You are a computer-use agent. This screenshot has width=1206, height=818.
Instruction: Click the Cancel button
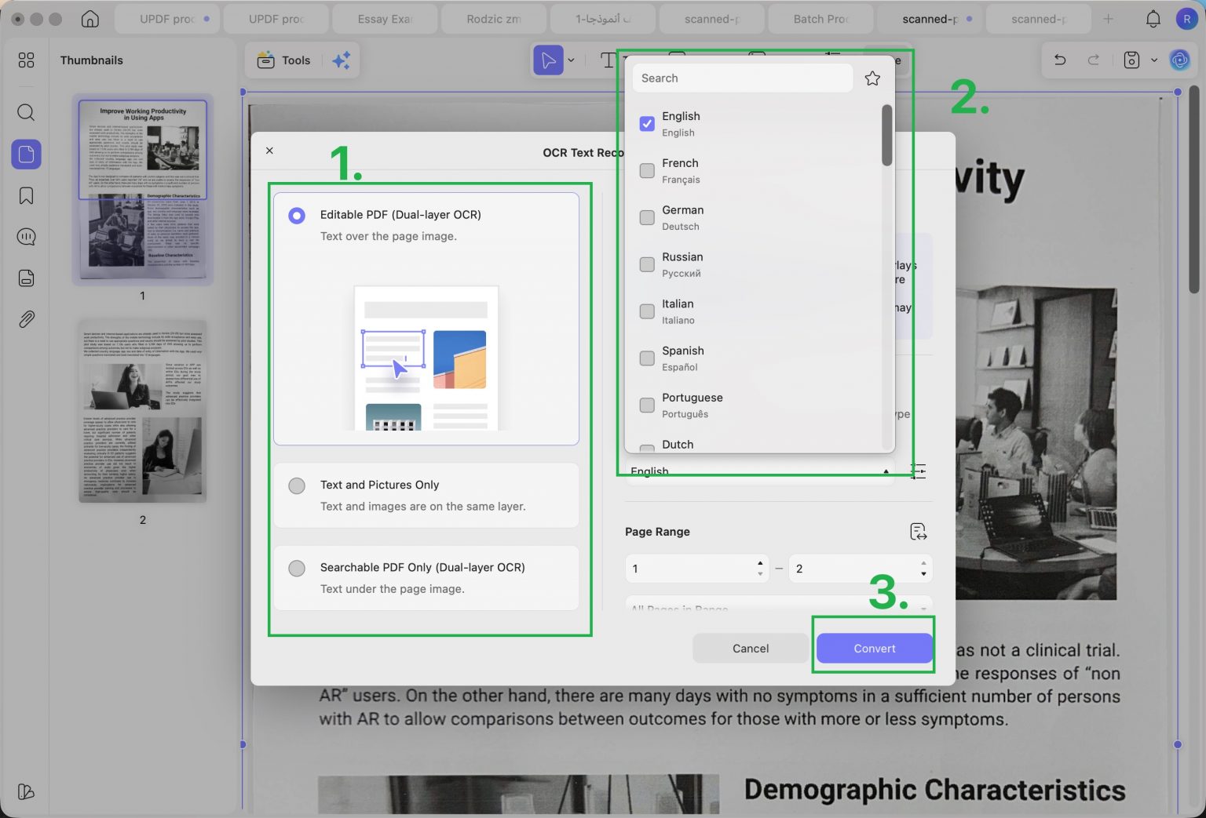pos(751,649)
